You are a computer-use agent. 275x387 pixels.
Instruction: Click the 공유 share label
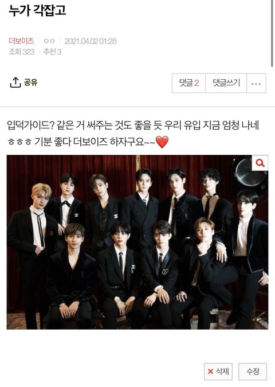click(31, 82)
